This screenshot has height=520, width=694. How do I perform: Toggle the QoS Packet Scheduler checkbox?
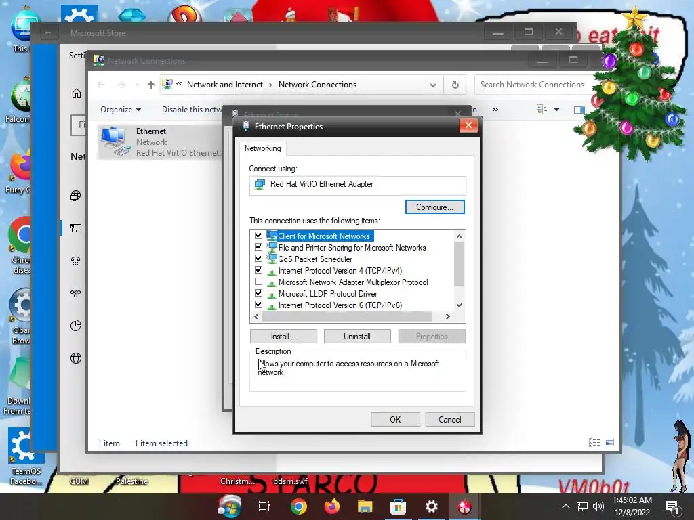(258, 259)
